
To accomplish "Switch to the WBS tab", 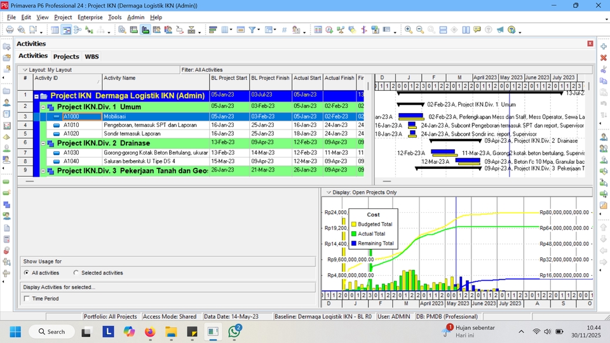I will pyautogui.click(x=91, y=57).
